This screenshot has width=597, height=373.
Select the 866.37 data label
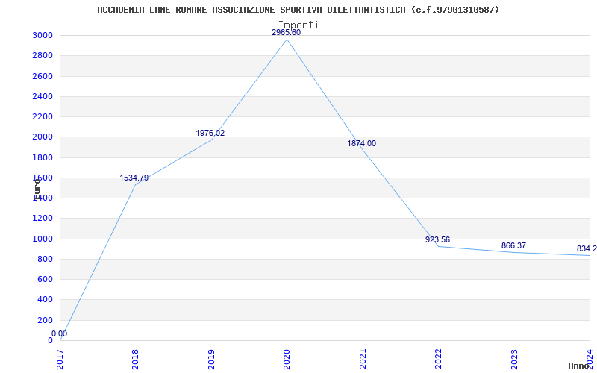[513, 246]
